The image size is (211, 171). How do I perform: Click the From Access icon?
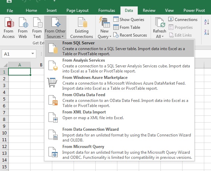(x=9, y=22)
